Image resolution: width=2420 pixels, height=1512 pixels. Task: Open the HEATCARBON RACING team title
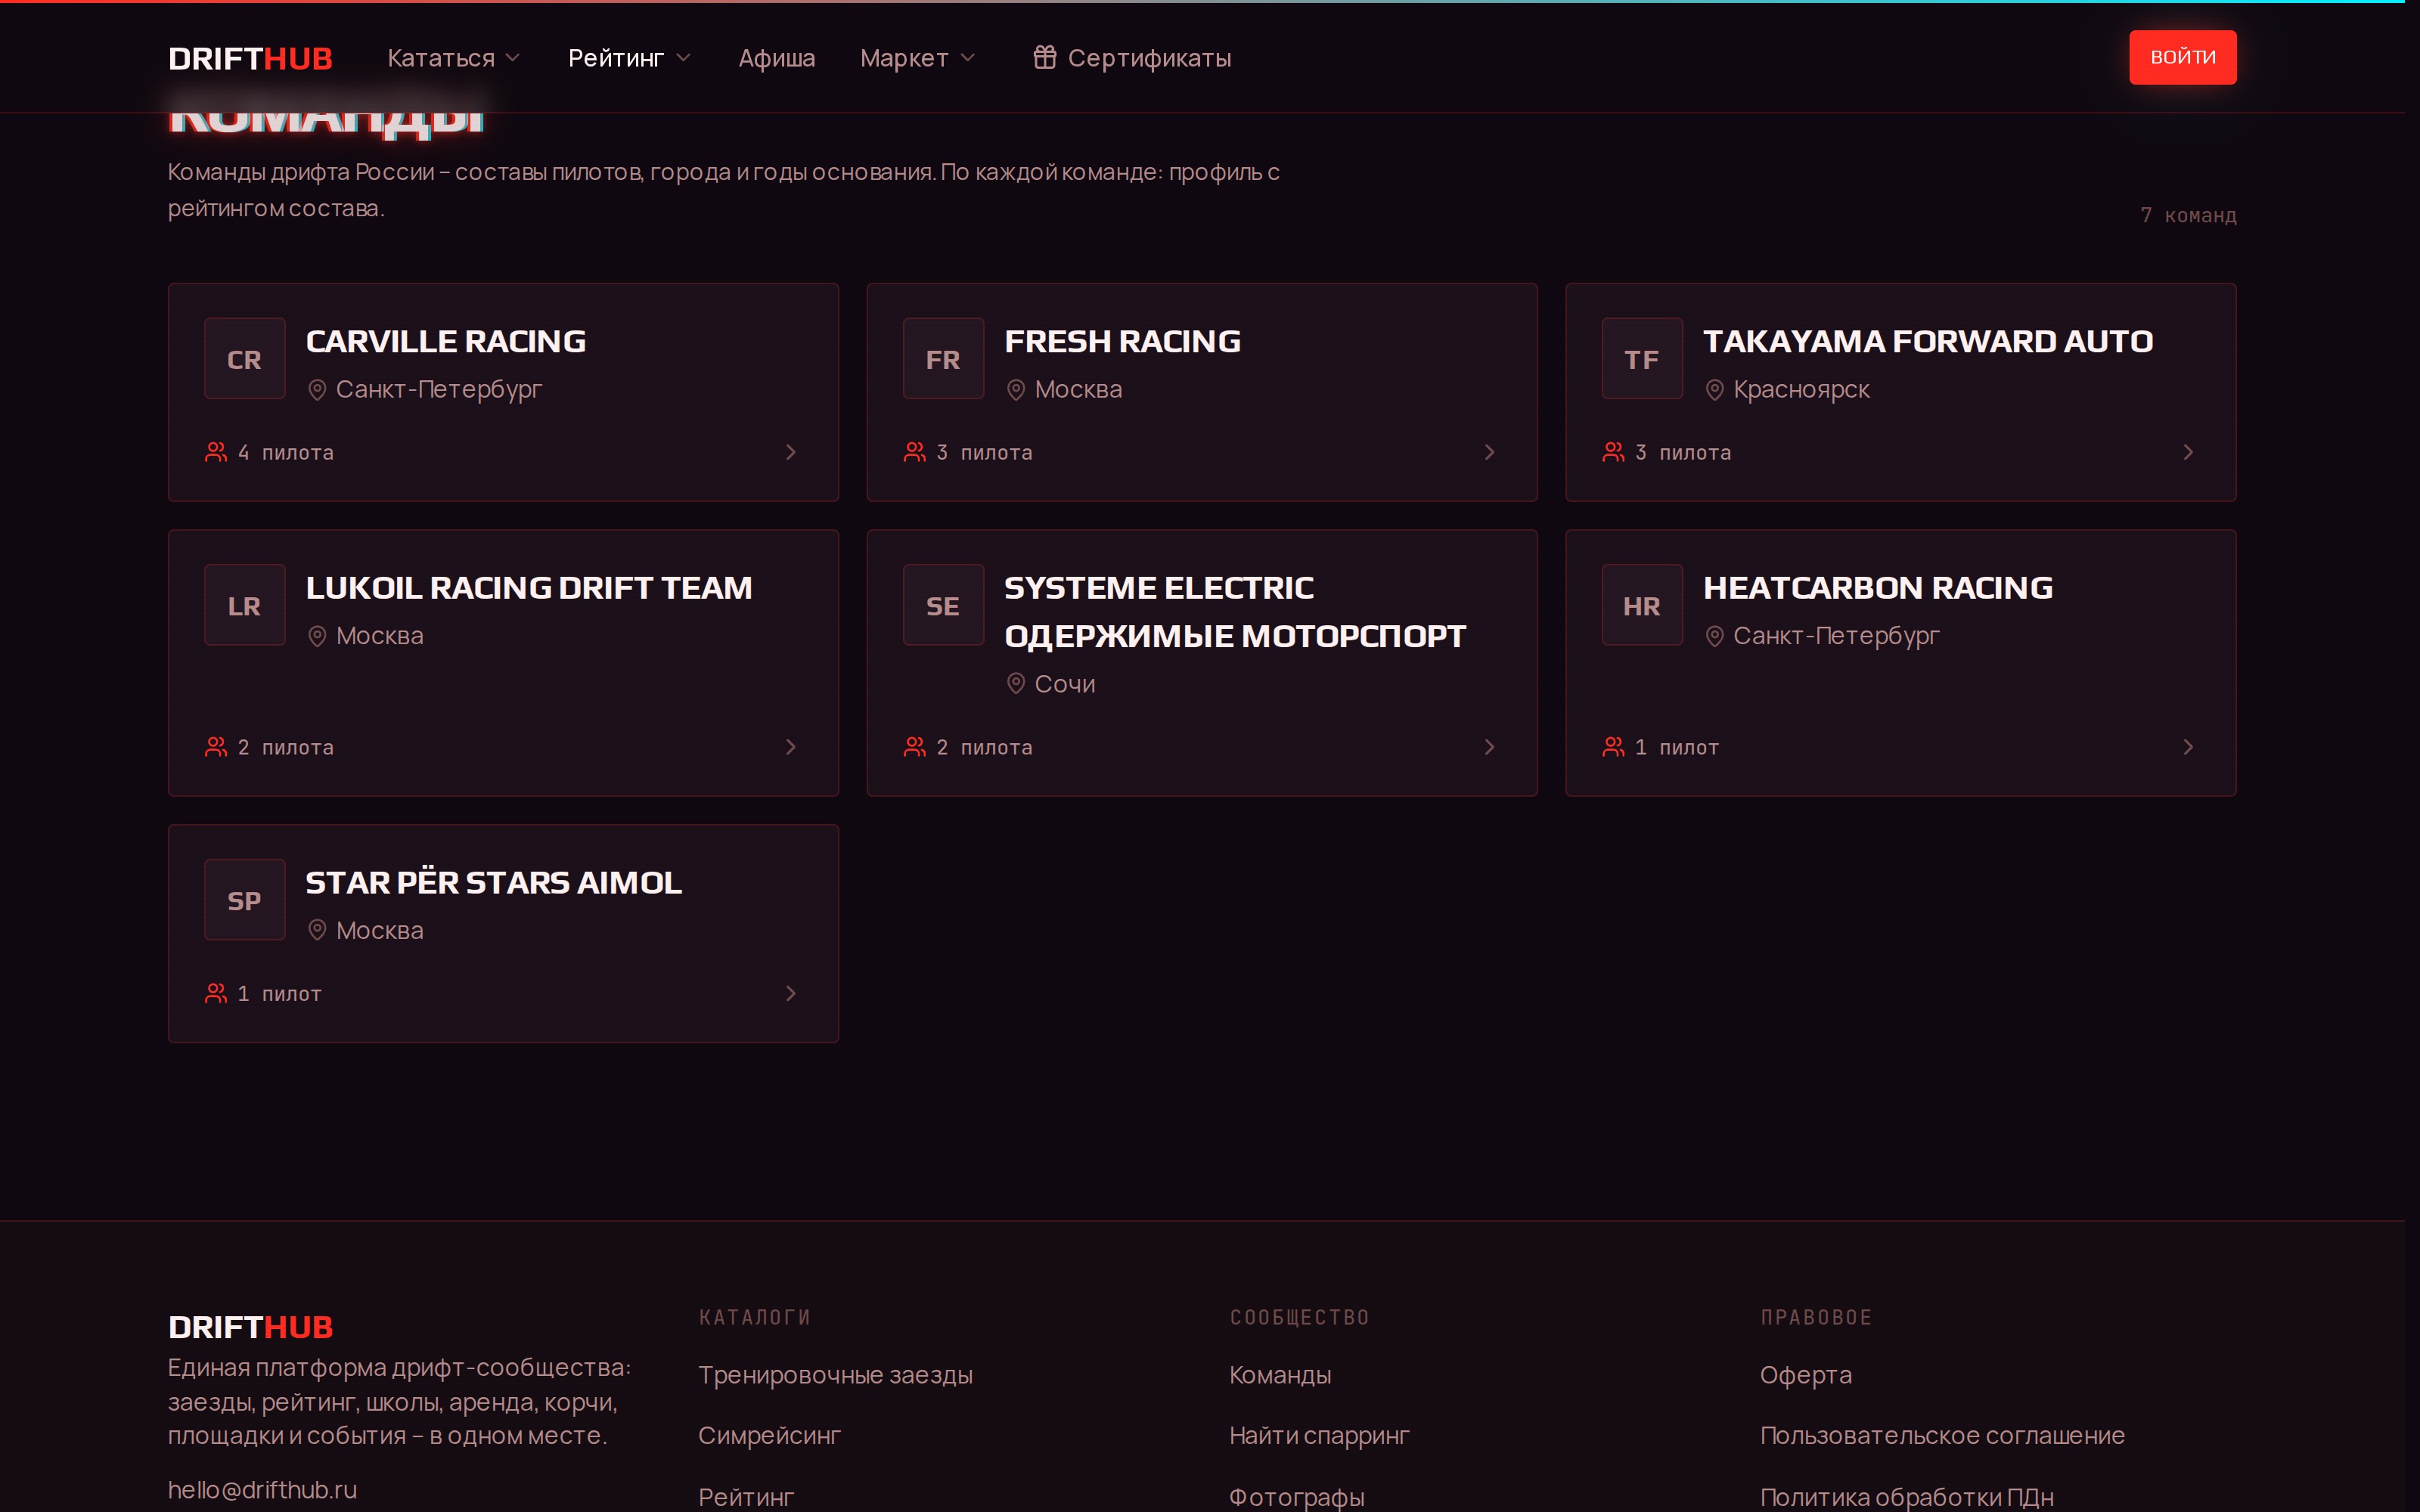(x=1878, y=587)
